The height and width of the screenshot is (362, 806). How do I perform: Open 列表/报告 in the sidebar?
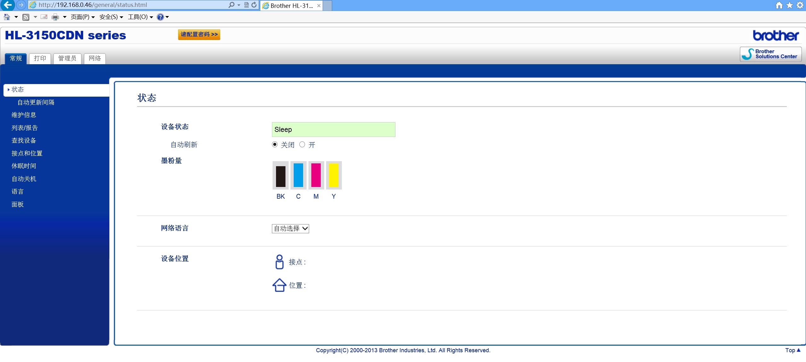25,128
